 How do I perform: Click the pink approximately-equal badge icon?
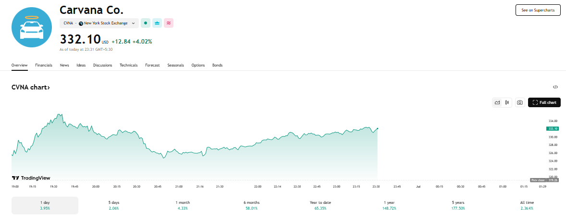(x=169, y=23)
